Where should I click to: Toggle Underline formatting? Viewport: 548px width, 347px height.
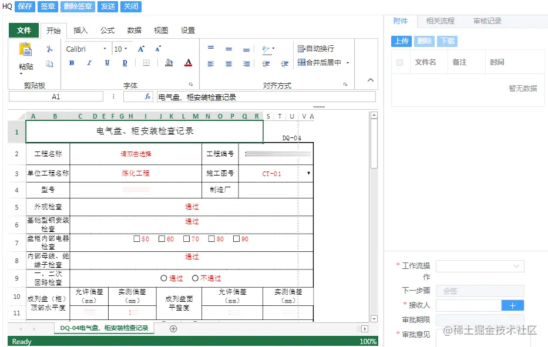[x=107, y=63]
